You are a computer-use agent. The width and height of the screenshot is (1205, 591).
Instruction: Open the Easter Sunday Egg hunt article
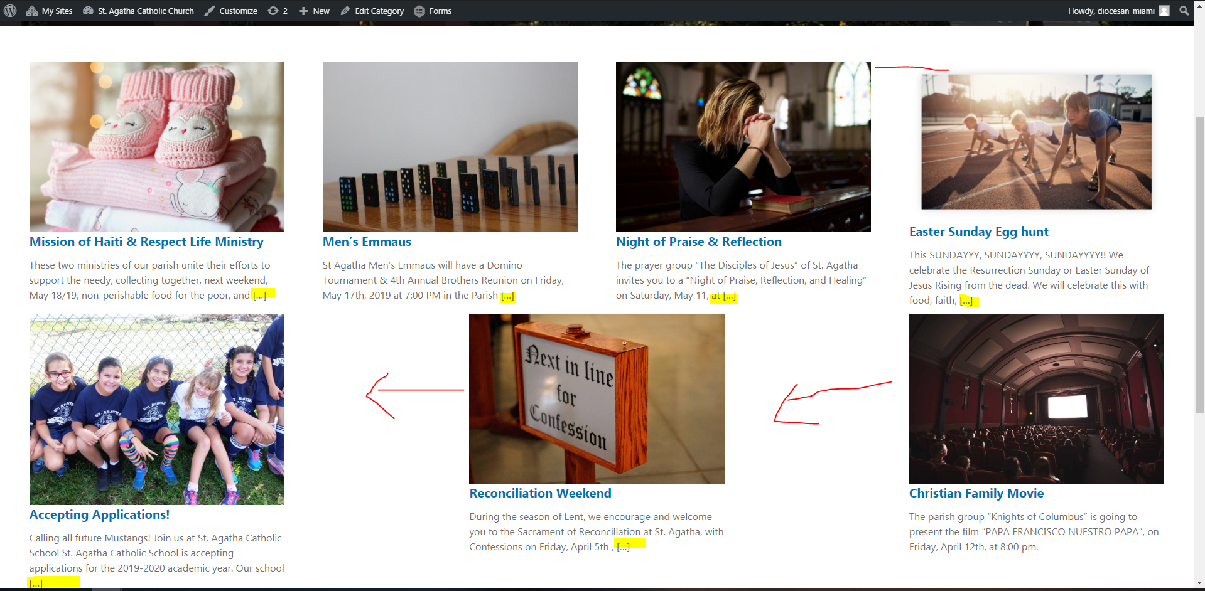tap(978, 232)
